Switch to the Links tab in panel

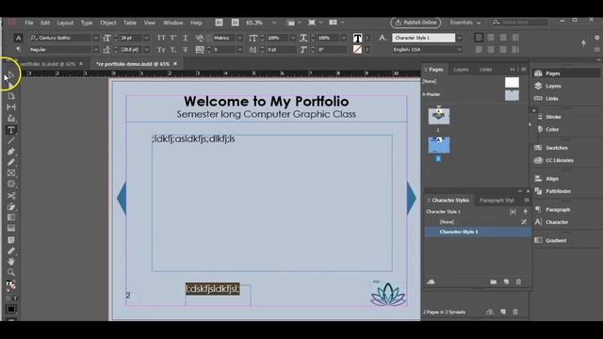(x=486, y=70)
